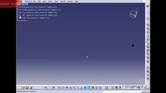Print using the printer icon
Image resolution: width=166 pixels, height=93 pixels.
(31, 88)
